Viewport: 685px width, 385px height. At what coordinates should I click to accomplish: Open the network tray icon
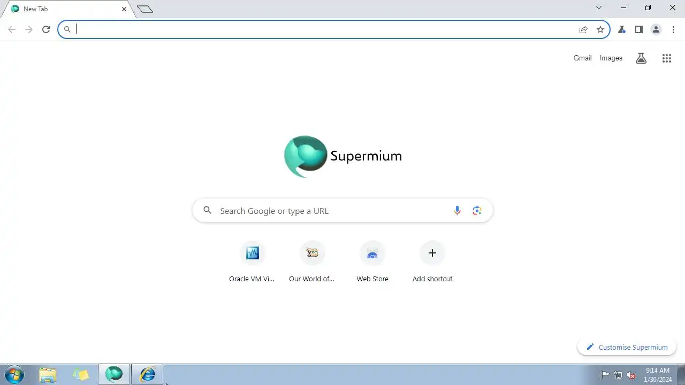click(x=618, y=375)
